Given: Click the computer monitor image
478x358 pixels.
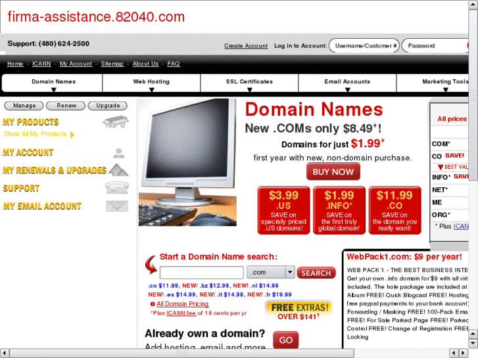Looking at the screenshot, I should pyautogui.click(x=187, y=162).
